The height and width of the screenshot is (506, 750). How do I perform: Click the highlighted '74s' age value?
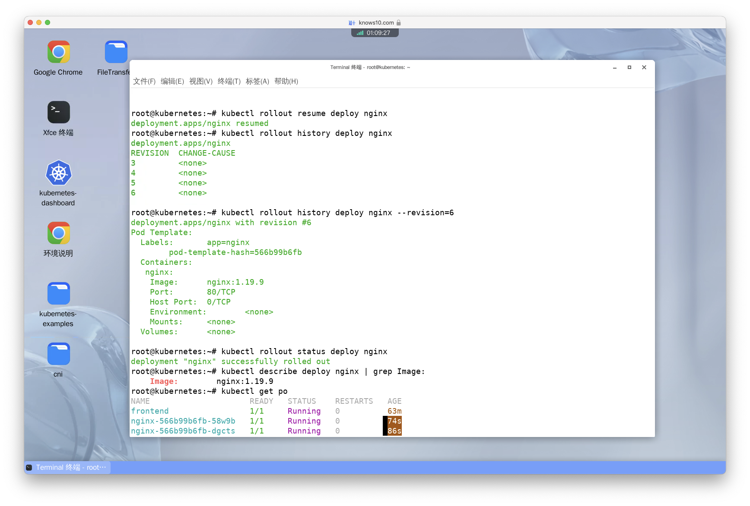pyautogui.click(x=394, y=421)
